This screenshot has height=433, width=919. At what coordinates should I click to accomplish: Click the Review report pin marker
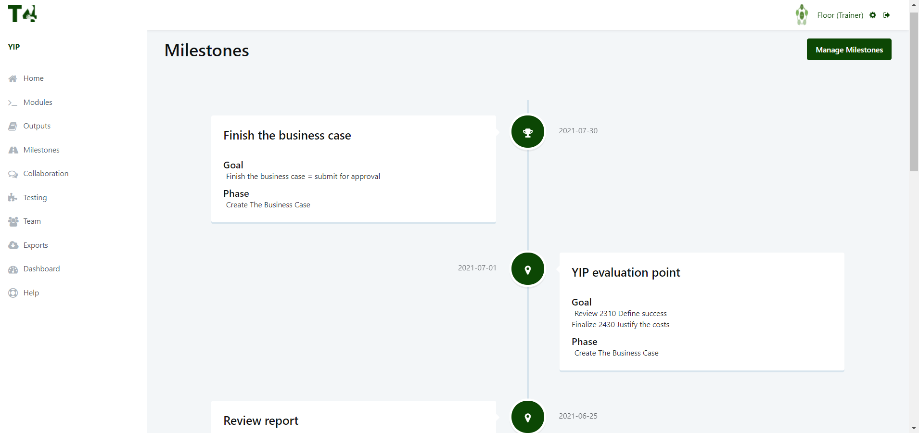(x=527, y=417)
